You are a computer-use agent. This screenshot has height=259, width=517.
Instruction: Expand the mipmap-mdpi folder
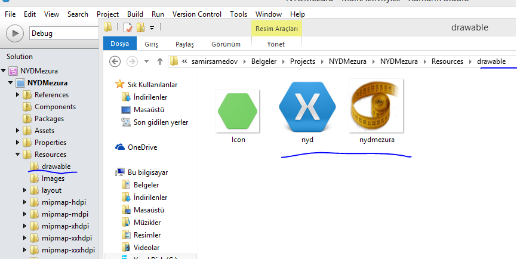coord(24,214)
